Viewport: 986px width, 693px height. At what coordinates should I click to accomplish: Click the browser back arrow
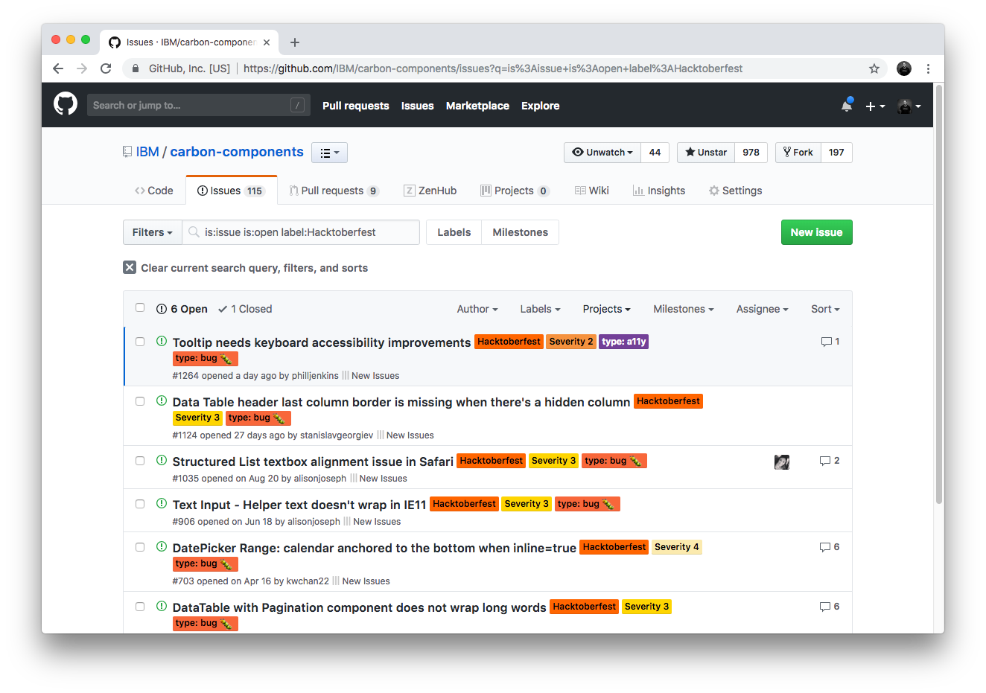tap(58, 68)
